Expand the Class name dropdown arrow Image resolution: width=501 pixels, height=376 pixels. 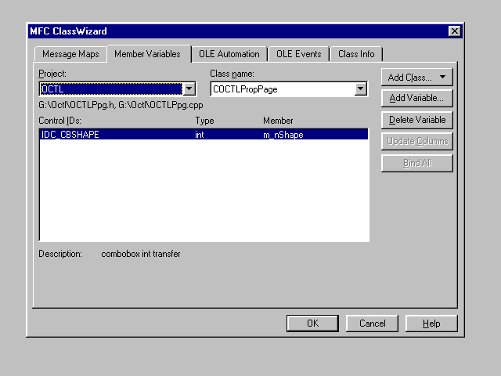(x=360, y=89)
